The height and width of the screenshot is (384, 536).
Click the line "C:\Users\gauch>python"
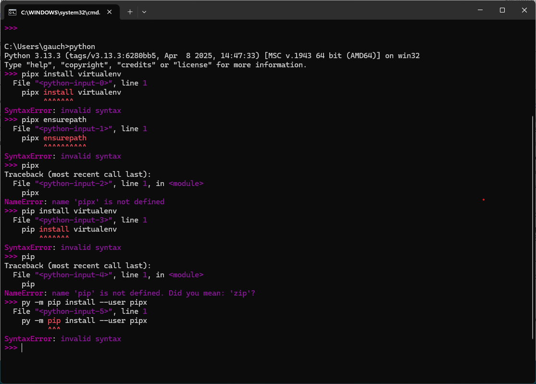coord(50,47)
